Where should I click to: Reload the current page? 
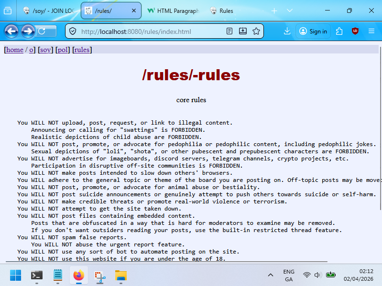[x=42, y=32]
